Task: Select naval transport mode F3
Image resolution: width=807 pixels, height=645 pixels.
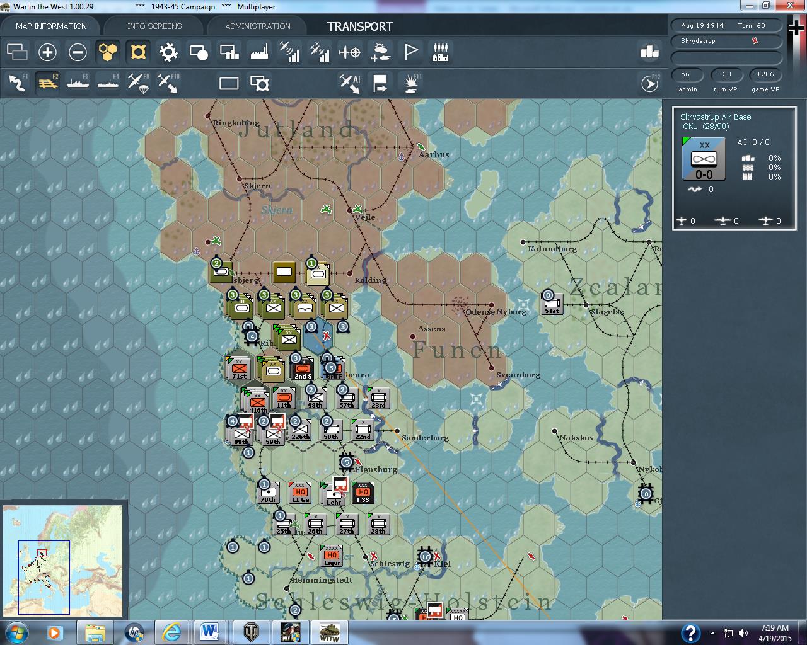Action: (78, 83)
